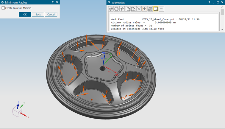
Task: Click the view triad orientation cube
Action: coord(17,111)
